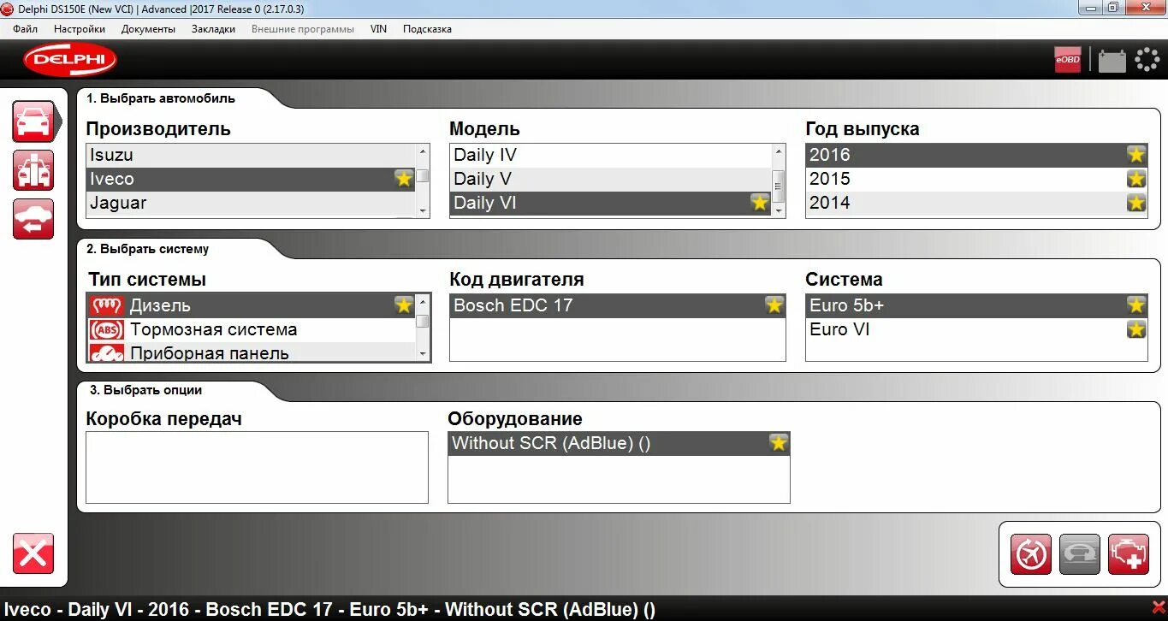The width and height of the screenshot is (1168, 621).
Task: Open the Подсказка menu
Action: (427, 29)
